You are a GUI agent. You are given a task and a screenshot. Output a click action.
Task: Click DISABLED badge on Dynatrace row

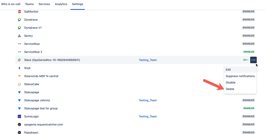[x=249, y=20]
